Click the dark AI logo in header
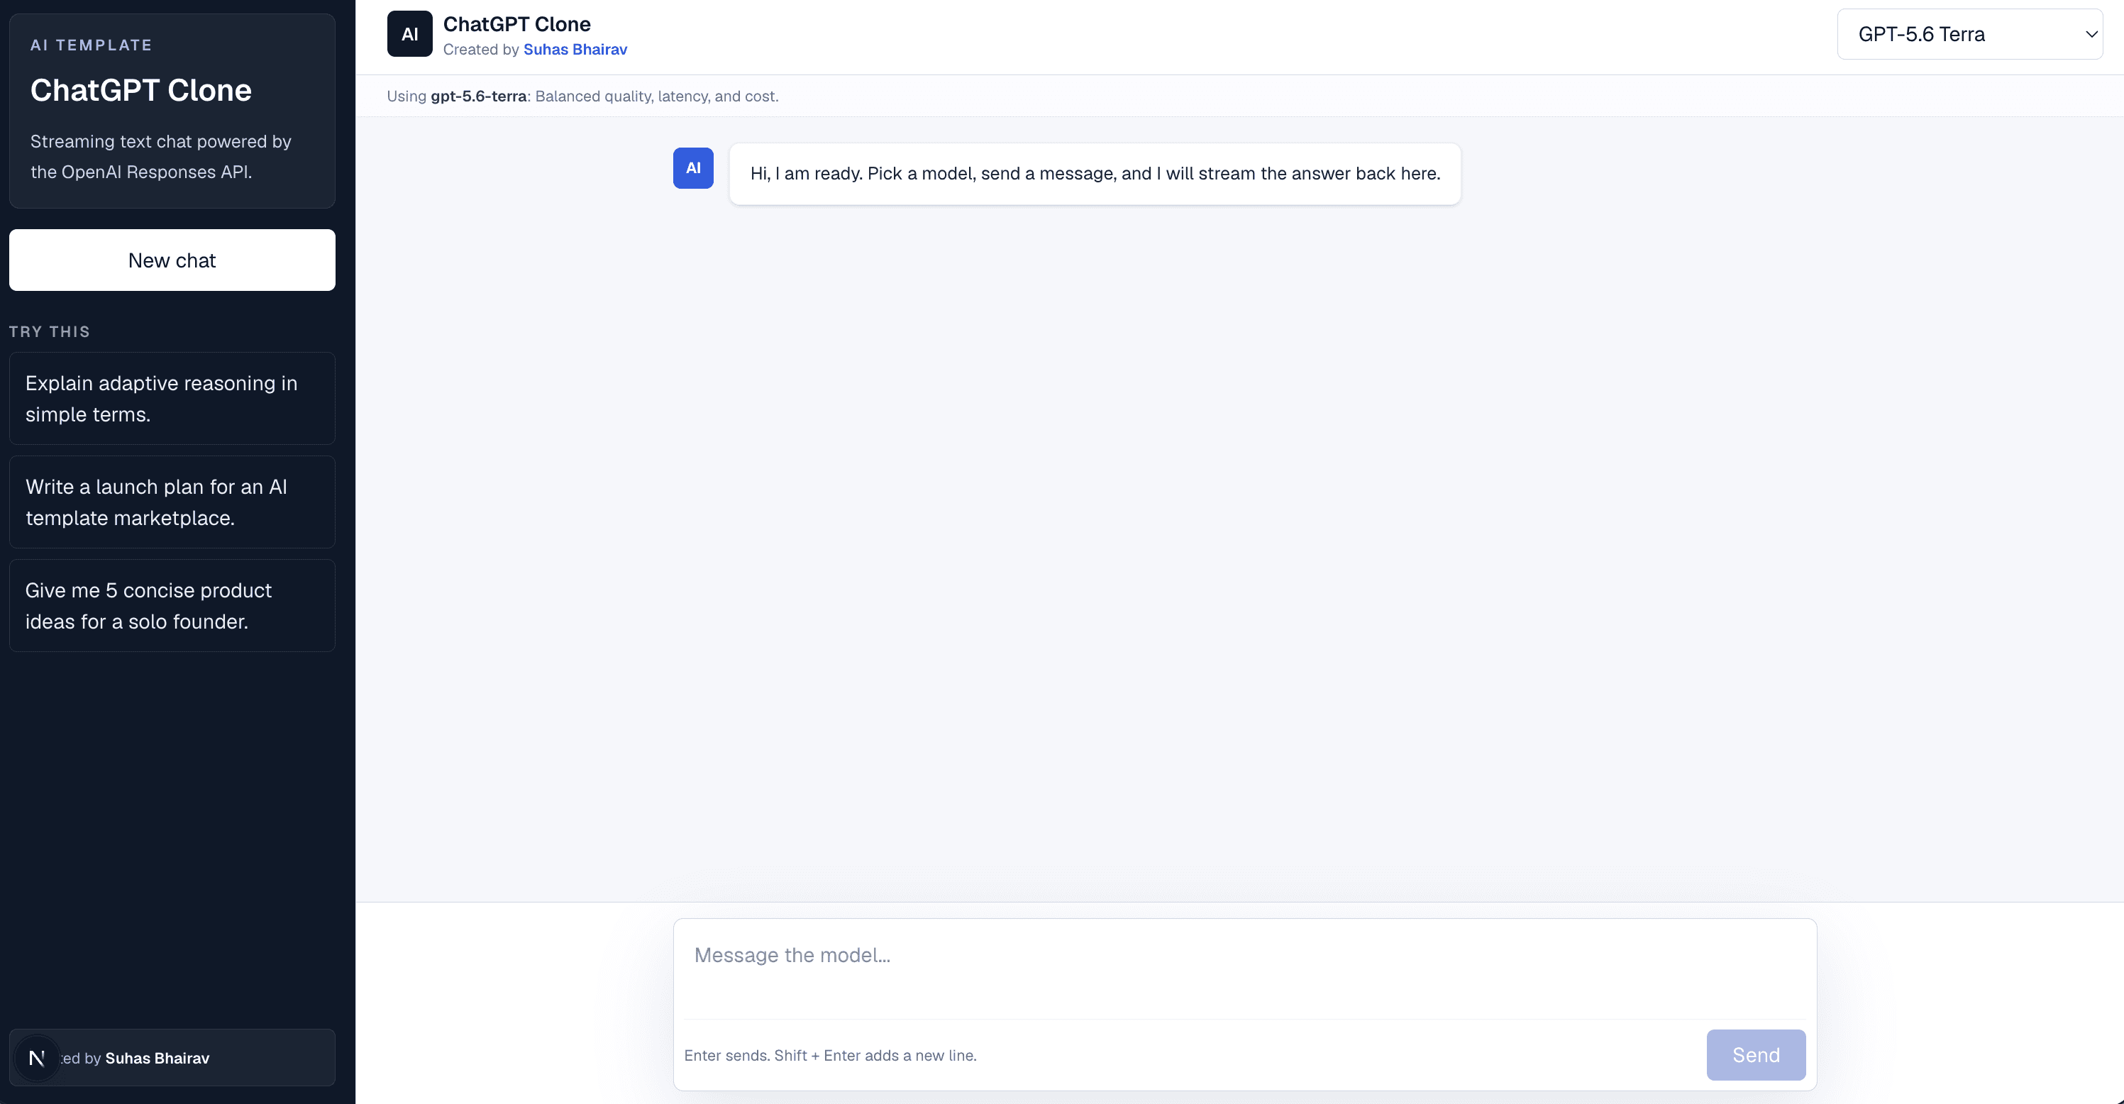 (x=410, y=34)
